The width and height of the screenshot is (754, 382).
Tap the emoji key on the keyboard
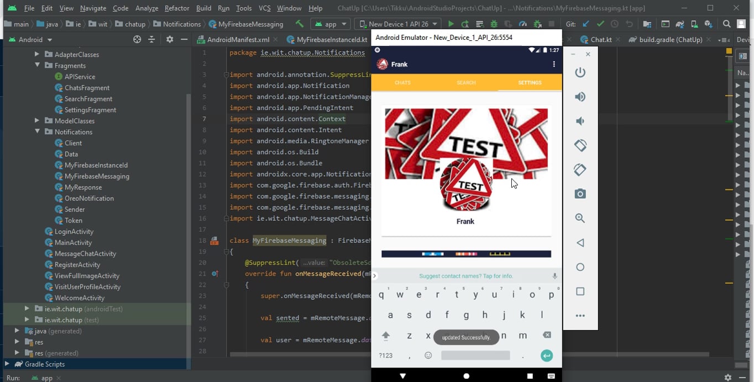(428, 356)
